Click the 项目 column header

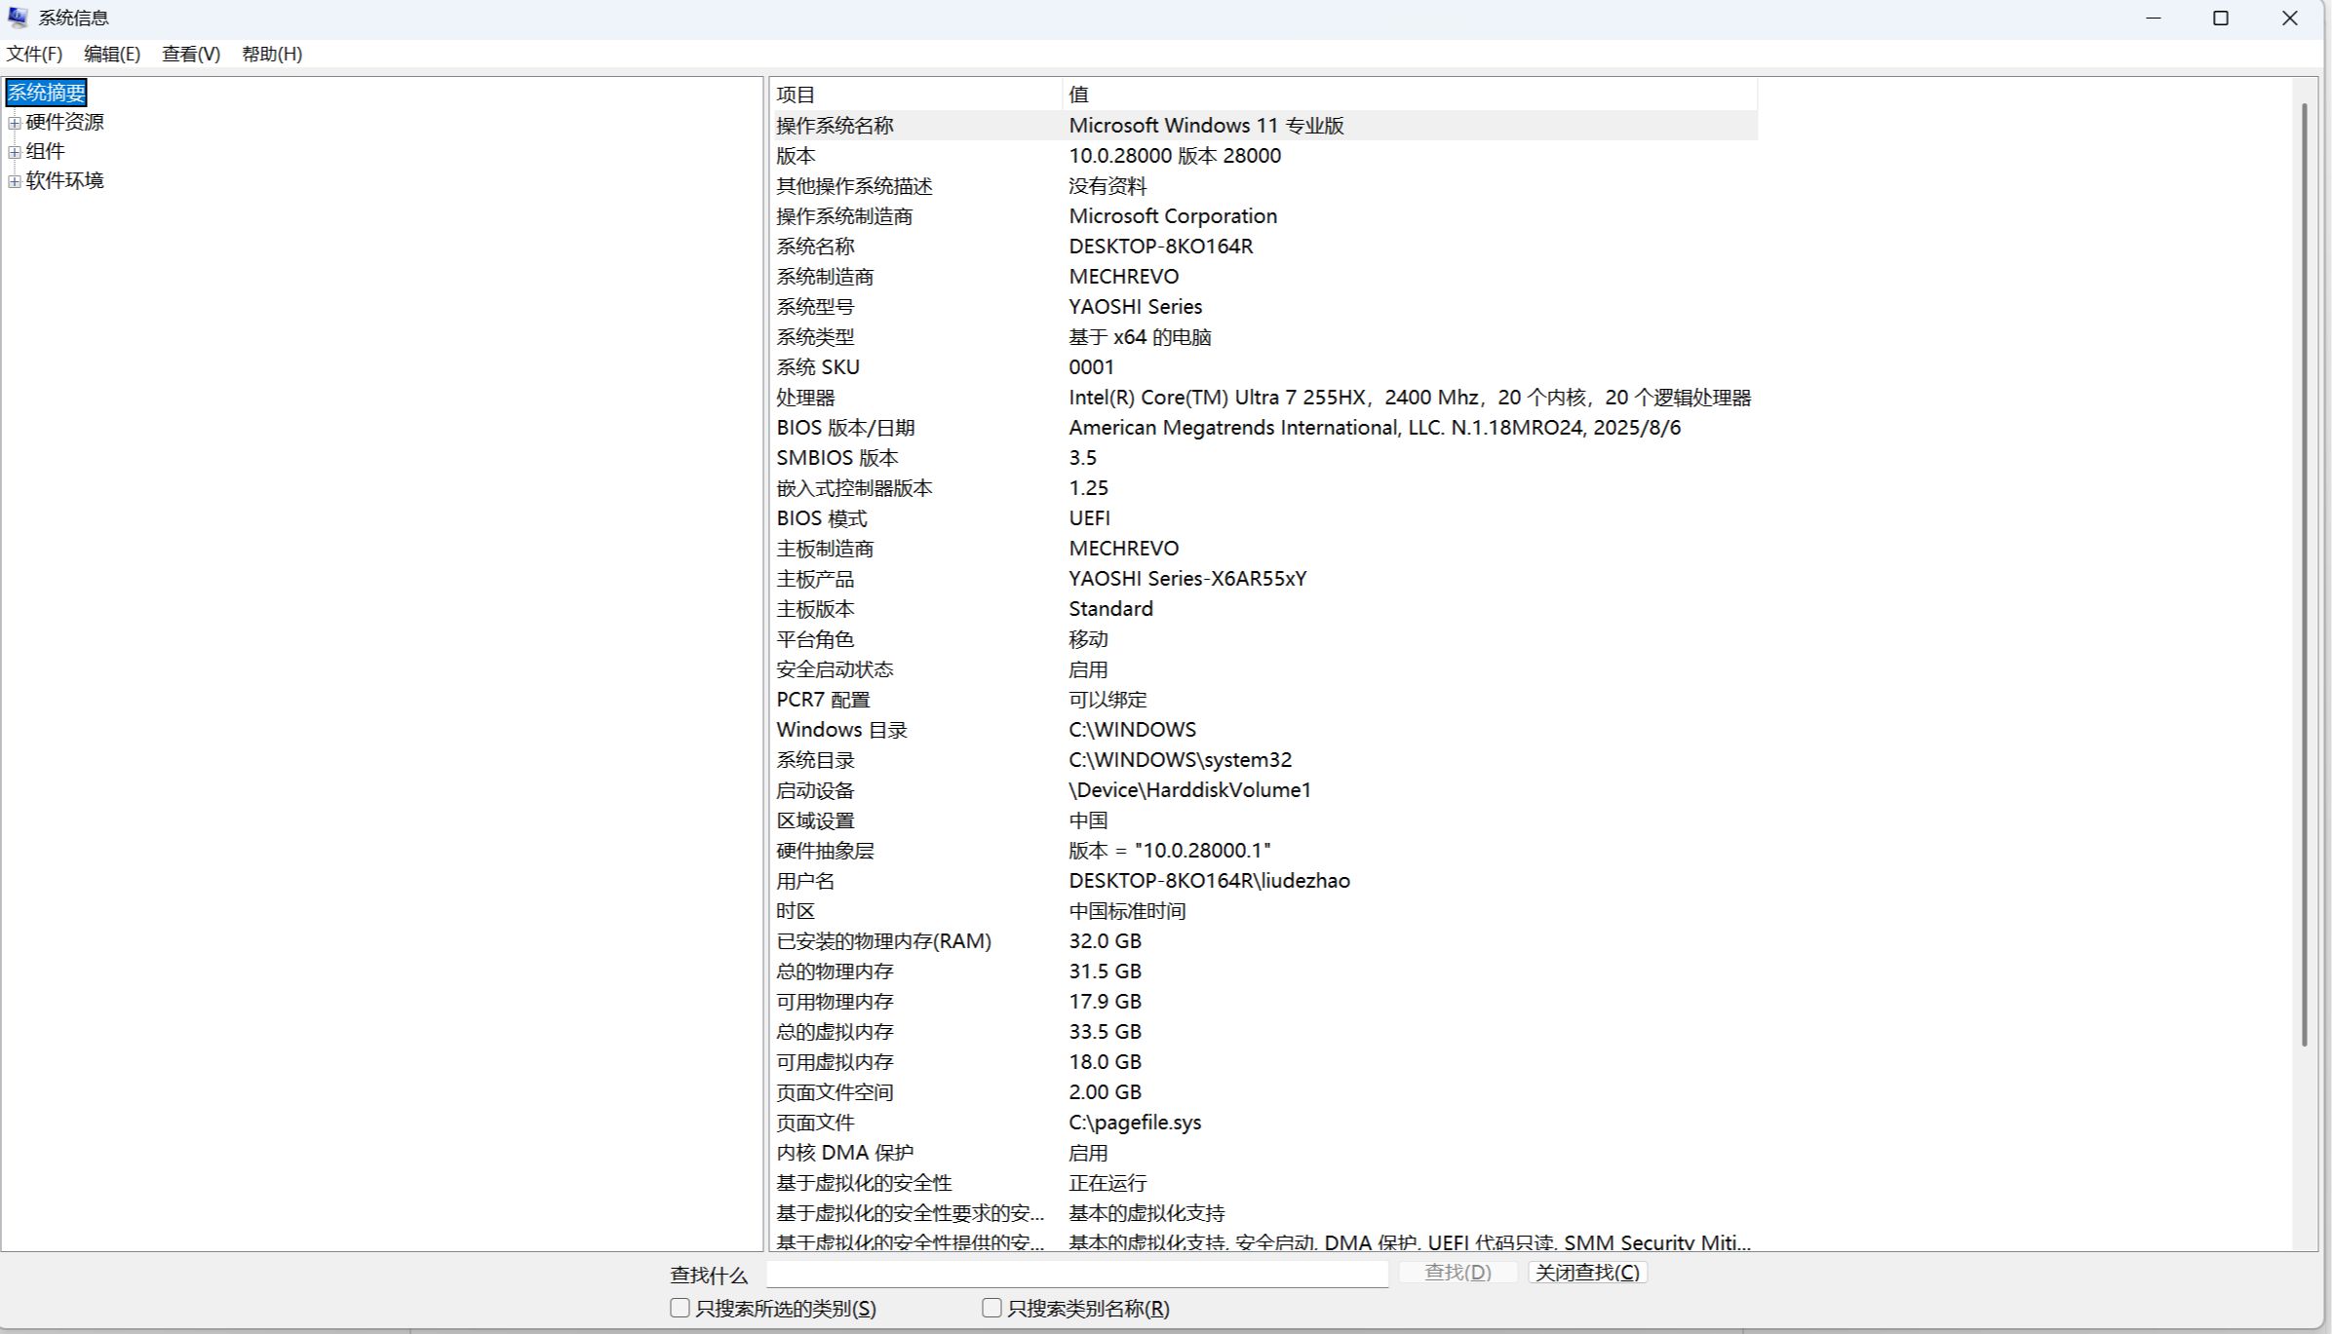tap(914, 95)
